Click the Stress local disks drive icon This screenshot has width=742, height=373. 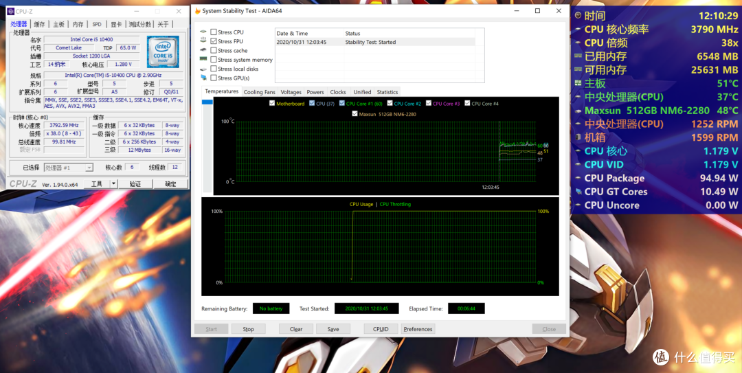[x=203, y=69]
